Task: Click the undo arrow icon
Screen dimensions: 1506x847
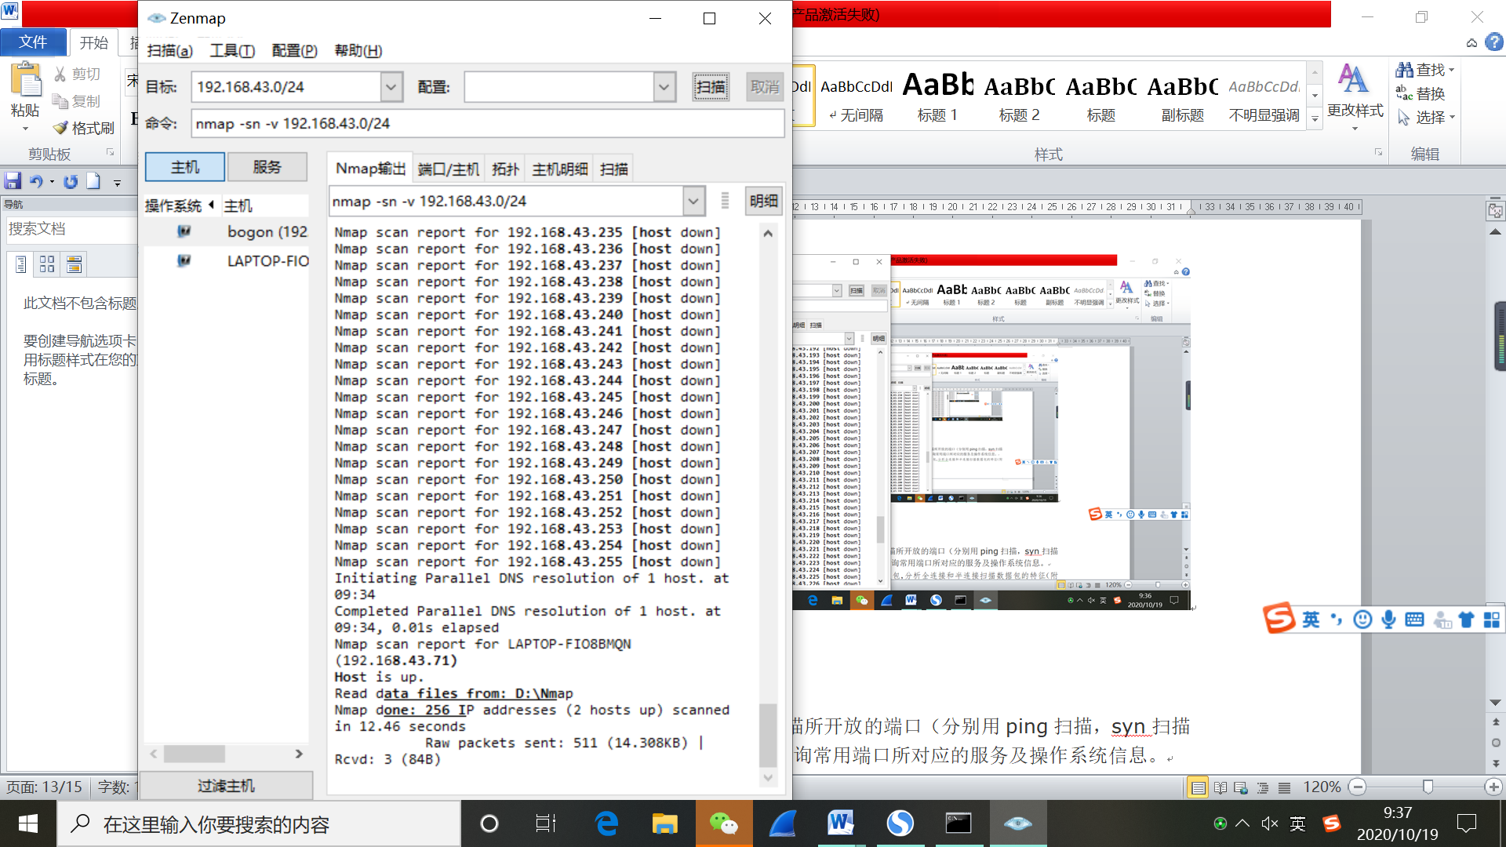Action: click(35, 181)
